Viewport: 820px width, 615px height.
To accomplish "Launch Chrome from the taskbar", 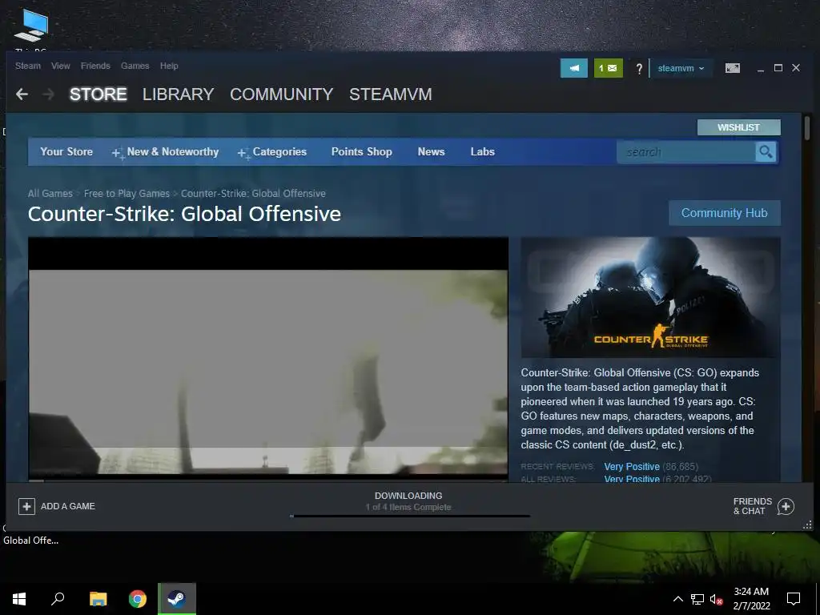I will coord(138,598).
